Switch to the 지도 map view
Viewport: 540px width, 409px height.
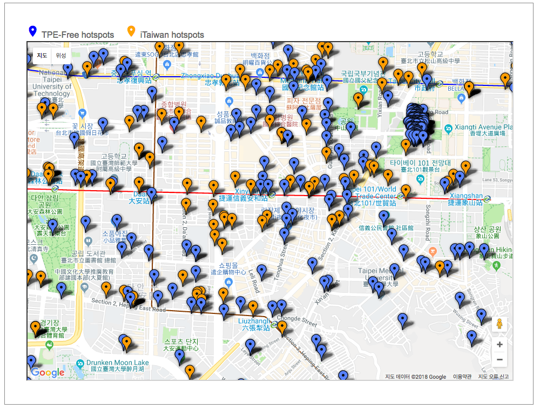(42, 56)
